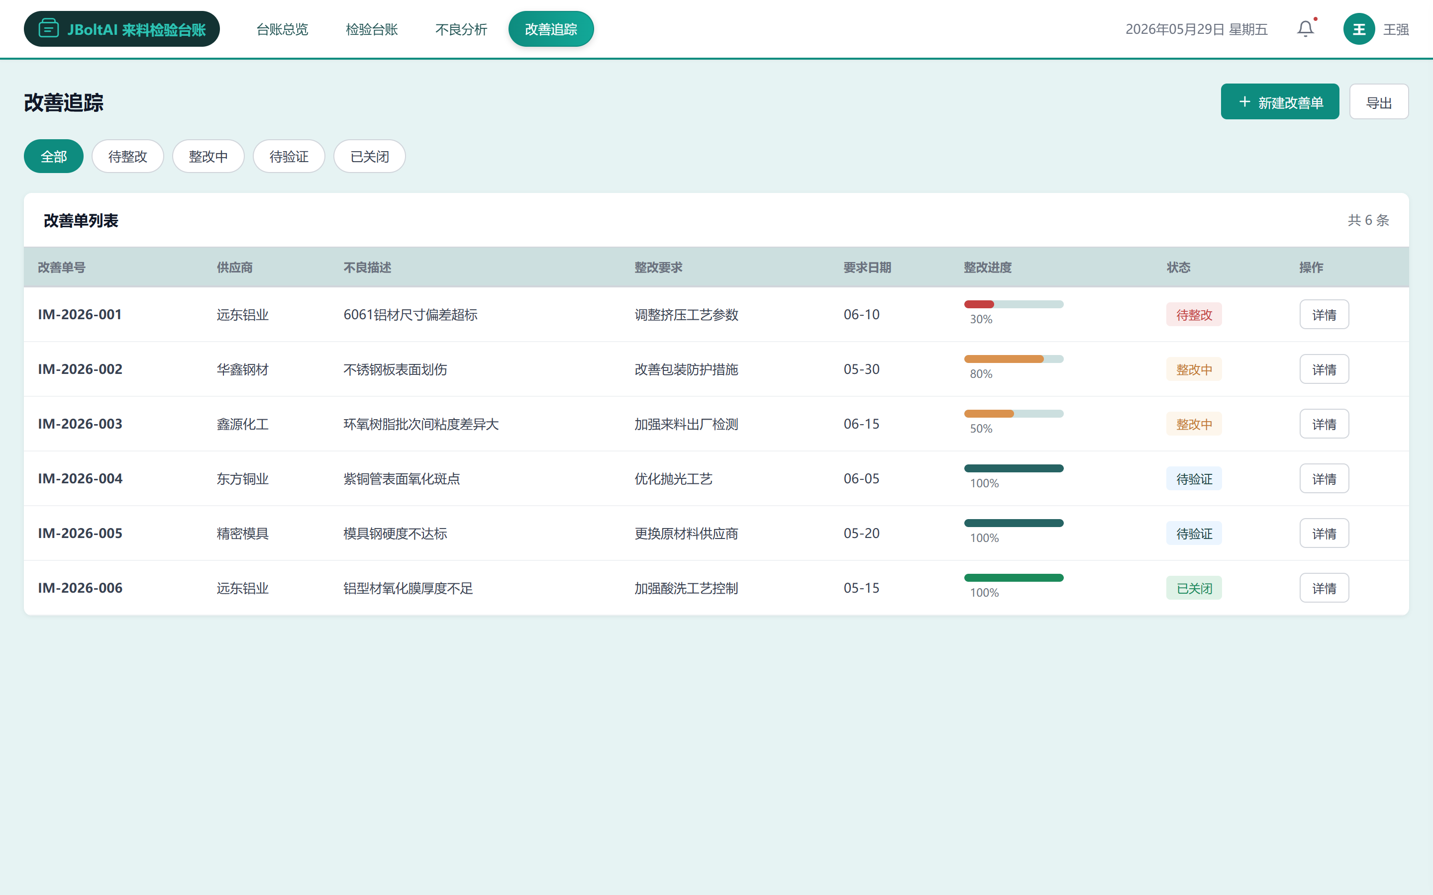Click the green progress bar of IM-2026-006
The image size is (1433, 895).
tap(1014, 578)
